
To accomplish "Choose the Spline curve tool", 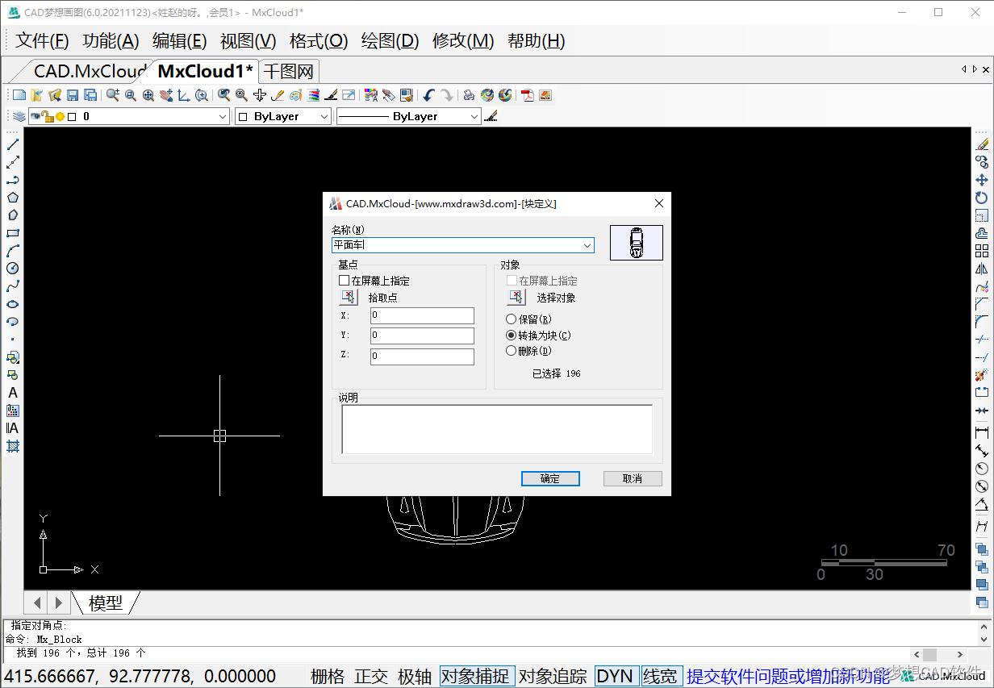I will (x=13, y=286).
